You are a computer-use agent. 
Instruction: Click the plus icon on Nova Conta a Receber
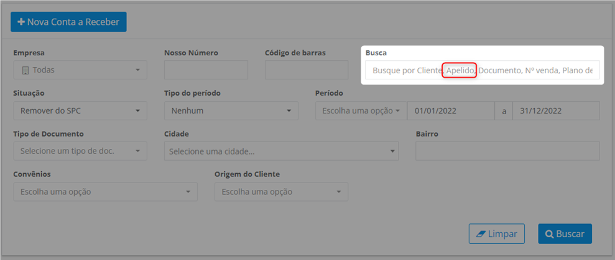click(x=21, y=22)
